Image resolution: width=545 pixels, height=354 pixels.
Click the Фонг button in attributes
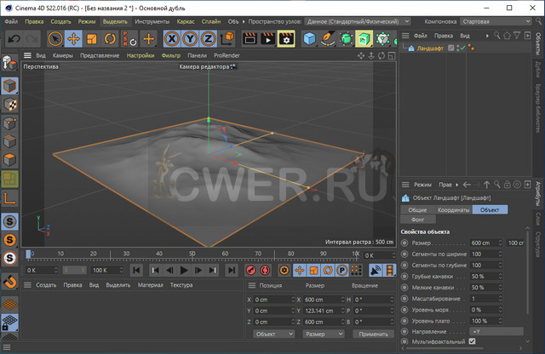click(417, 220)
